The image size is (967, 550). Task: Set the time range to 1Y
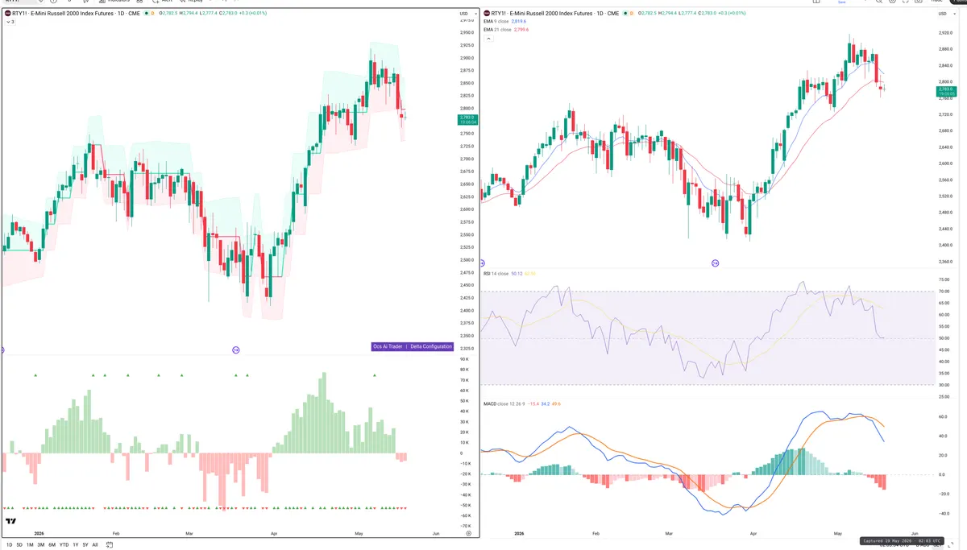click(x=75, y=545)
